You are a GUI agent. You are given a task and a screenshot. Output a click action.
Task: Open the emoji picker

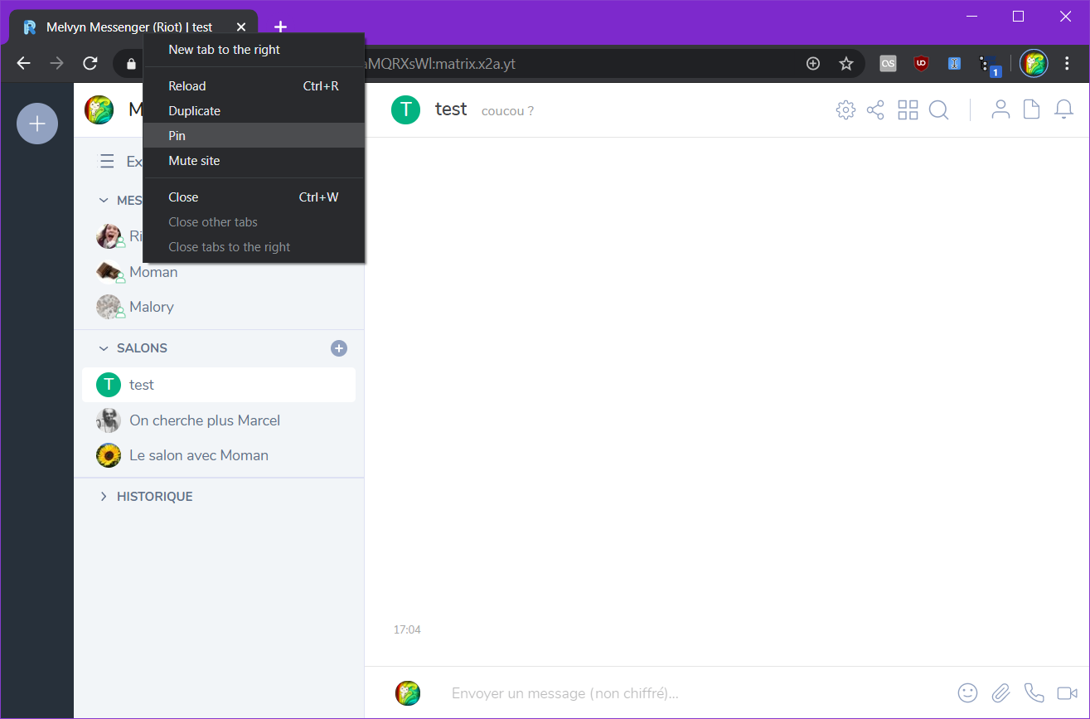tap(967, 693)
